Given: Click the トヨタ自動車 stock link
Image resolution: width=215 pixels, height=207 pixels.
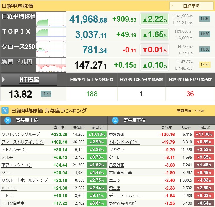Looking at the screenshot, I should coord(13,203).
